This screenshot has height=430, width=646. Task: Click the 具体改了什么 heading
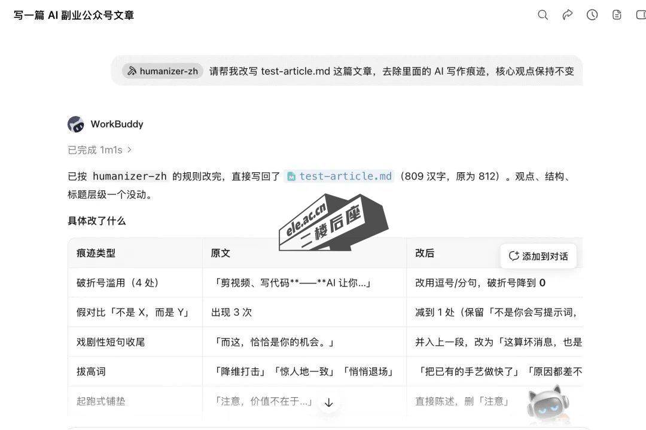click(x=97, y=221)
